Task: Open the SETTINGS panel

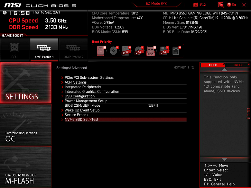Action: (26, 83)
